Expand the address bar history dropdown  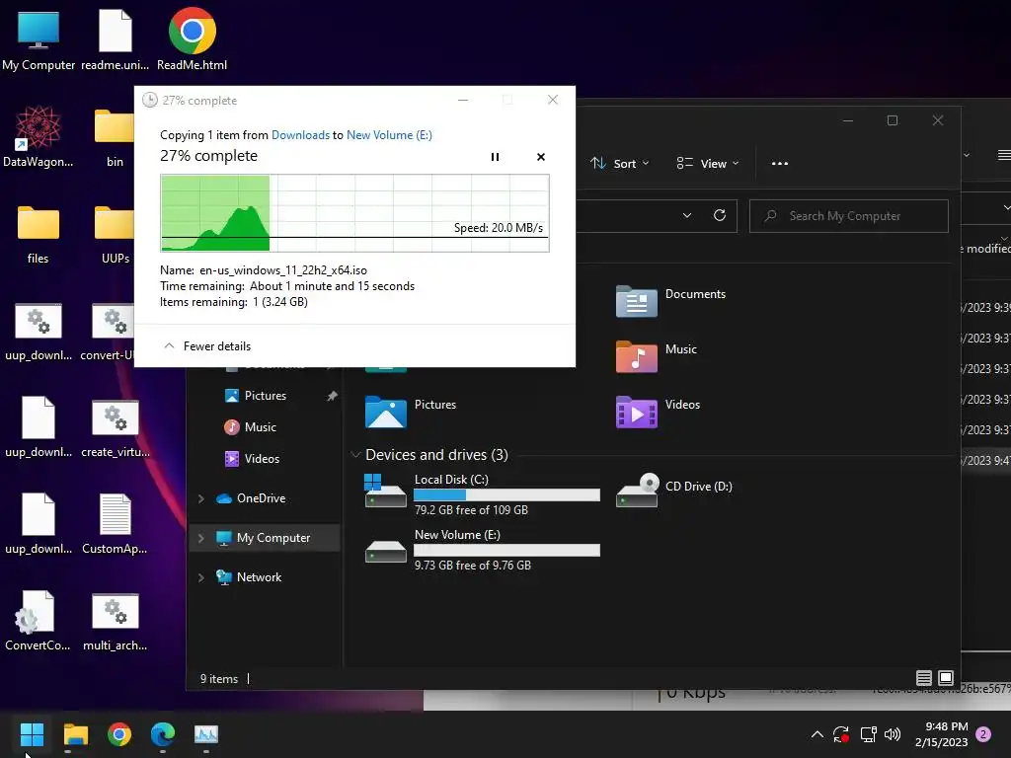687,215
